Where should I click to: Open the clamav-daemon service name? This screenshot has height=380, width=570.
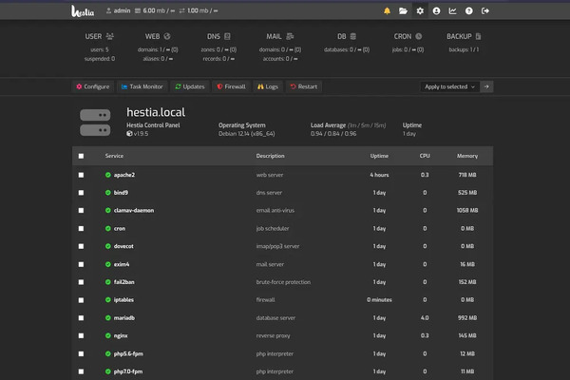[x=134, y=211]
